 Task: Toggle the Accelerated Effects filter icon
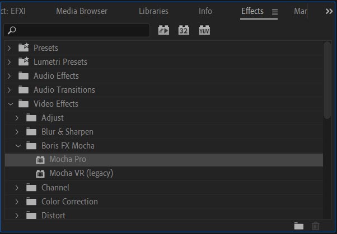pos(163,30)
